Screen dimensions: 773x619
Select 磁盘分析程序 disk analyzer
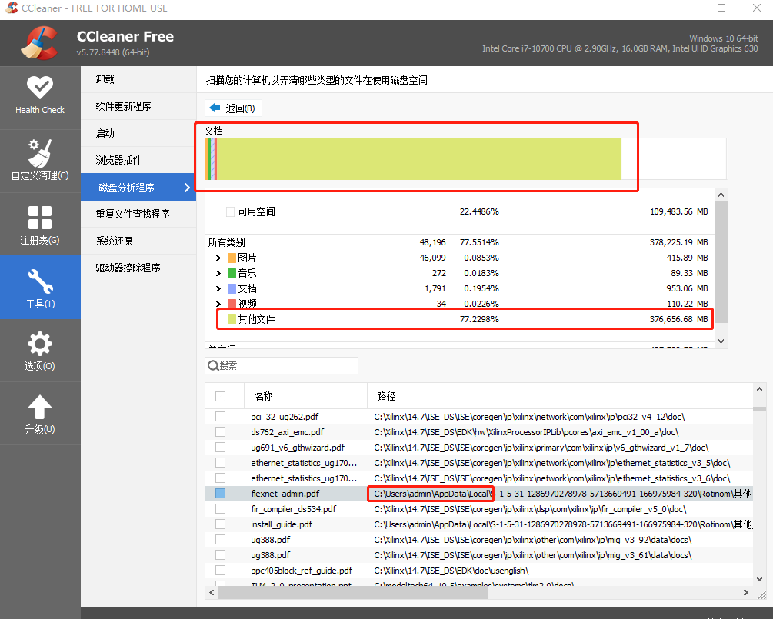click(138, 187)
